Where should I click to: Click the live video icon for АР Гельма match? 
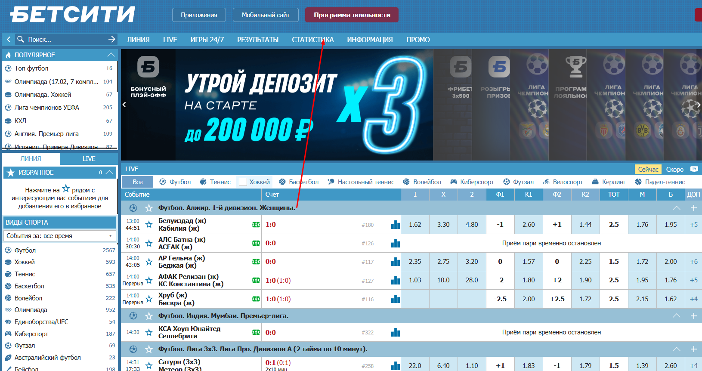[x=256, y=262]
